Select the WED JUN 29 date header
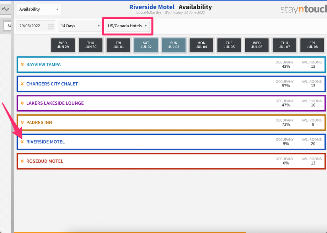This screenshot has height=233, width=327. click(63, 45)
